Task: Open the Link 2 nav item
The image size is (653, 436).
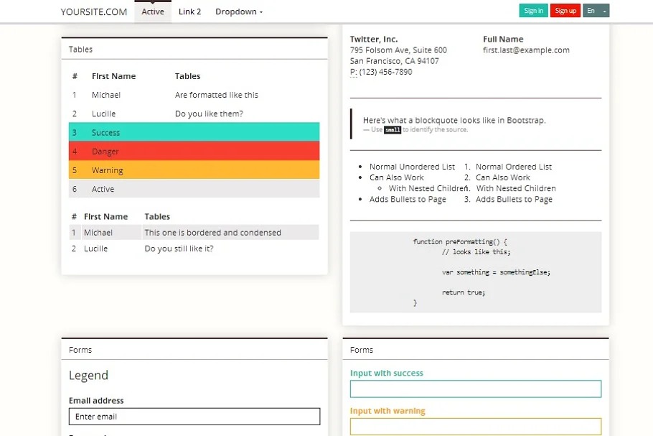Action: tap(189, 11)
